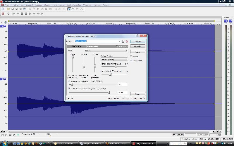Screen dimensions: 234x146
Task: Open the Especial menu
Action: (29, 5)
